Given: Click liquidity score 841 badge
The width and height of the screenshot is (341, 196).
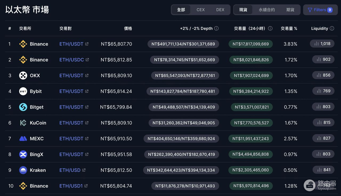Looking at the screenshot, I should coord(323,170).
